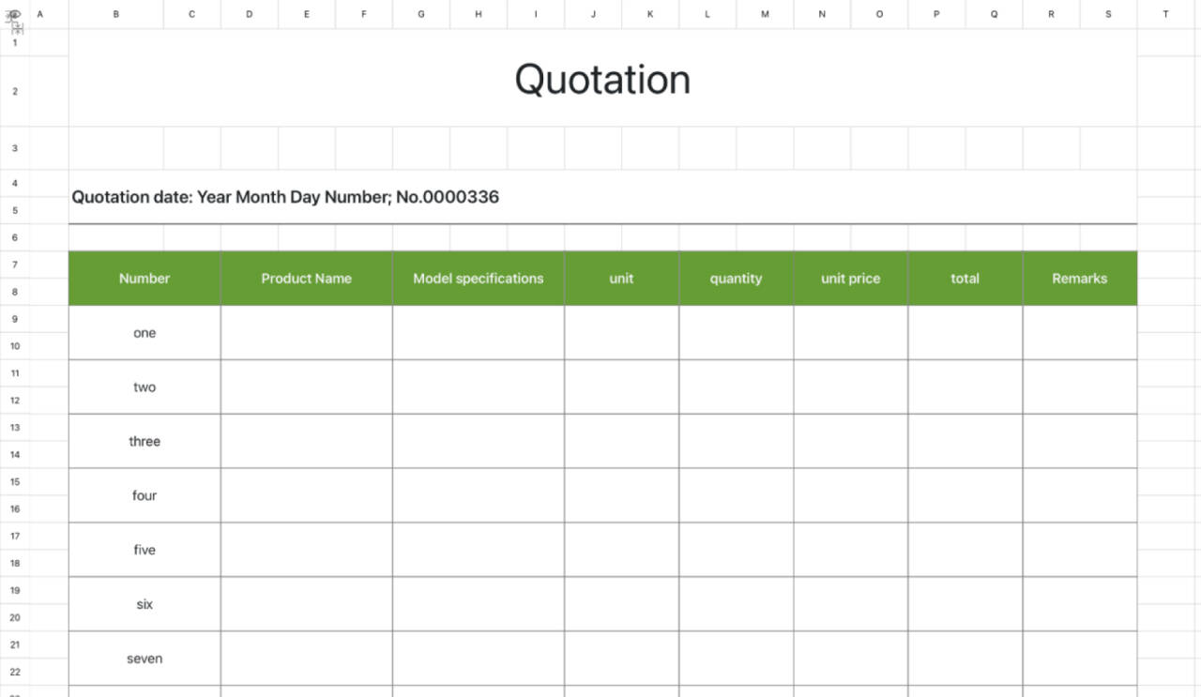Select column S header
1201x697 pixels.
(x=1108, y=14)
